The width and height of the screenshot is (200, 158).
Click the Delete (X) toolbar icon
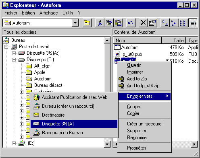pyautogui.click(x=143, y=23)
